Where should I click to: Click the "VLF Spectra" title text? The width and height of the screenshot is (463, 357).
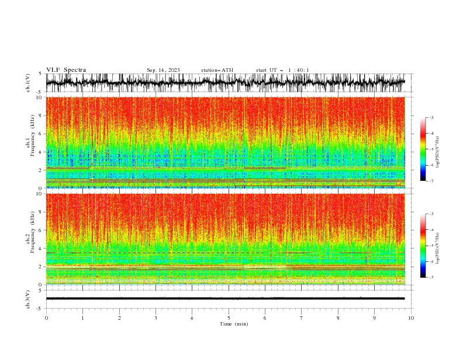[66, 70]
